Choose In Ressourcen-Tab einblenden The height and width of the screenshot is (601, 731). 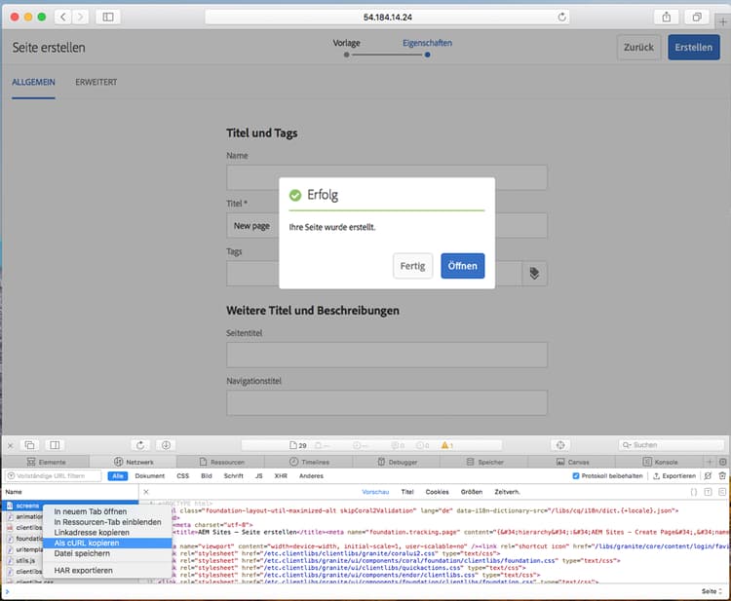(x=107, y=522)
